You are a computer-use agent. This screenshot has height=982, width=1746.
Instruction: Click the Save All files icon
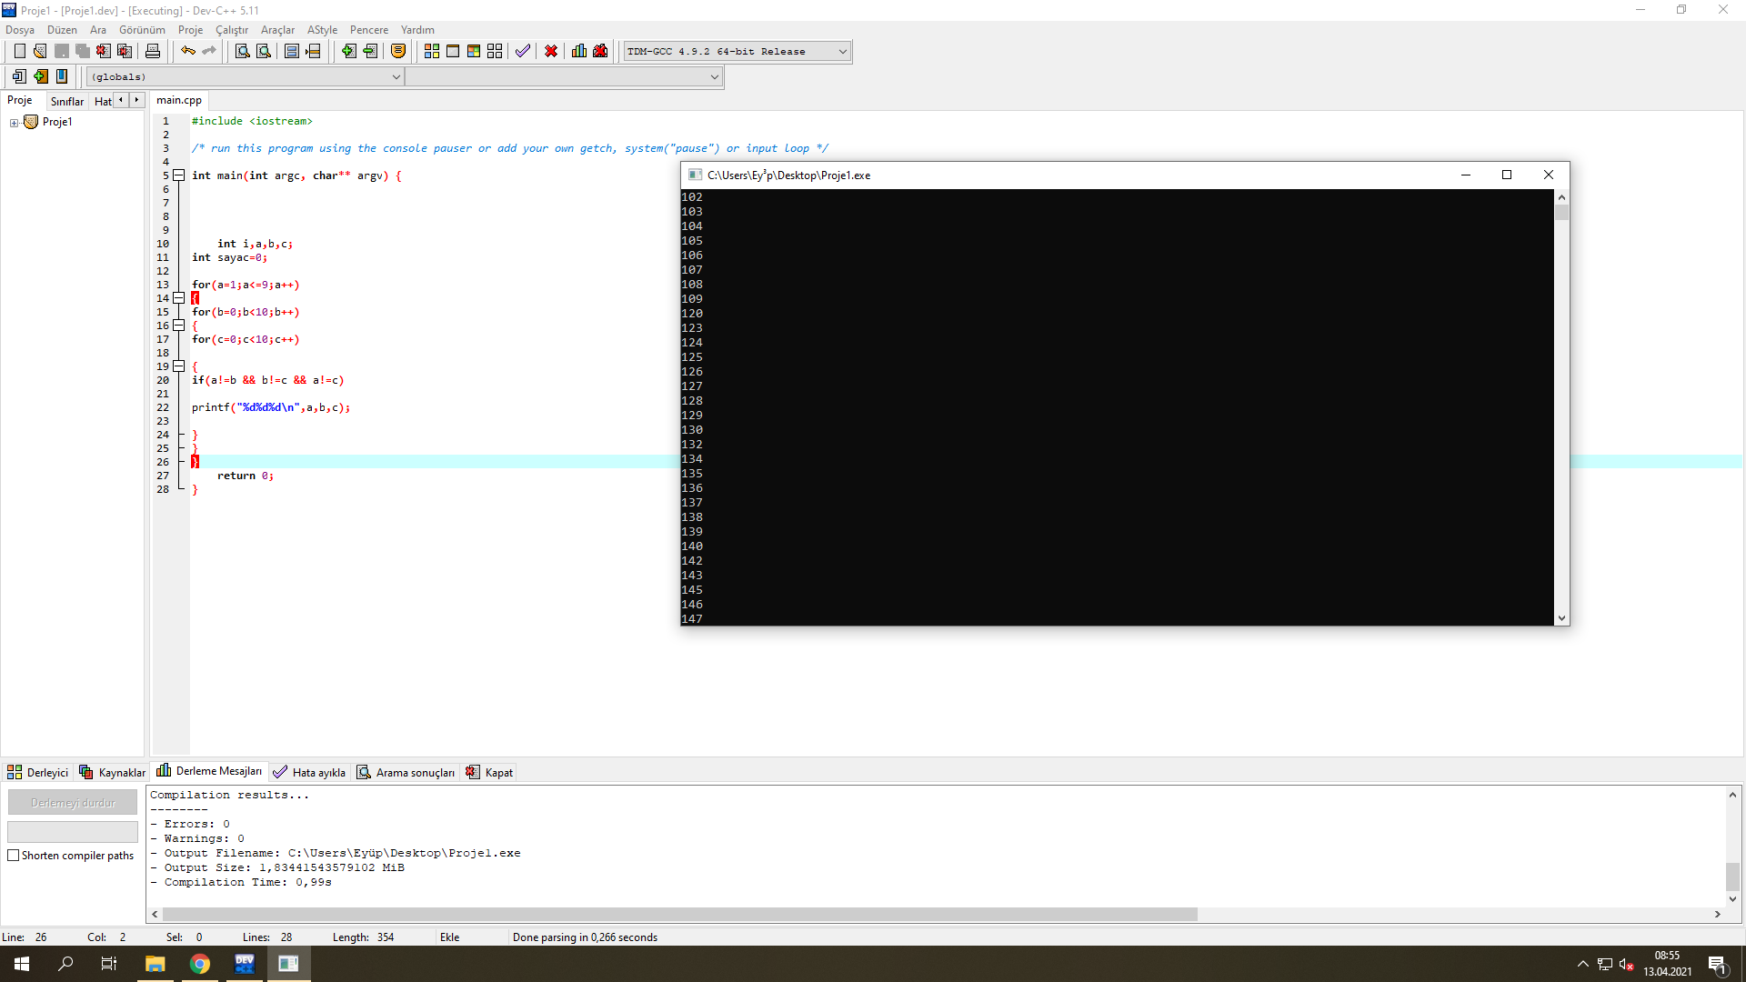[x=83, y=52]
